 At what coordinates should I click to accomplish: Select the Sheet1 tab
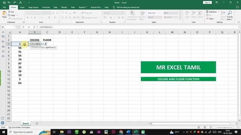click(26, 123)
